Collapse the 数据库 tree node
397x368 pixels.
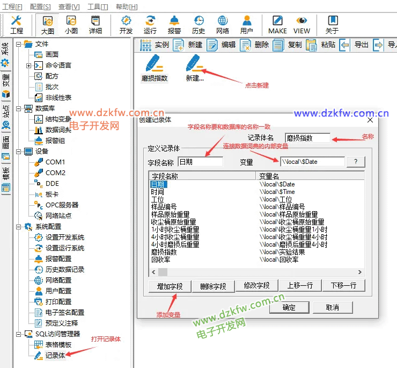click(19, 109)
